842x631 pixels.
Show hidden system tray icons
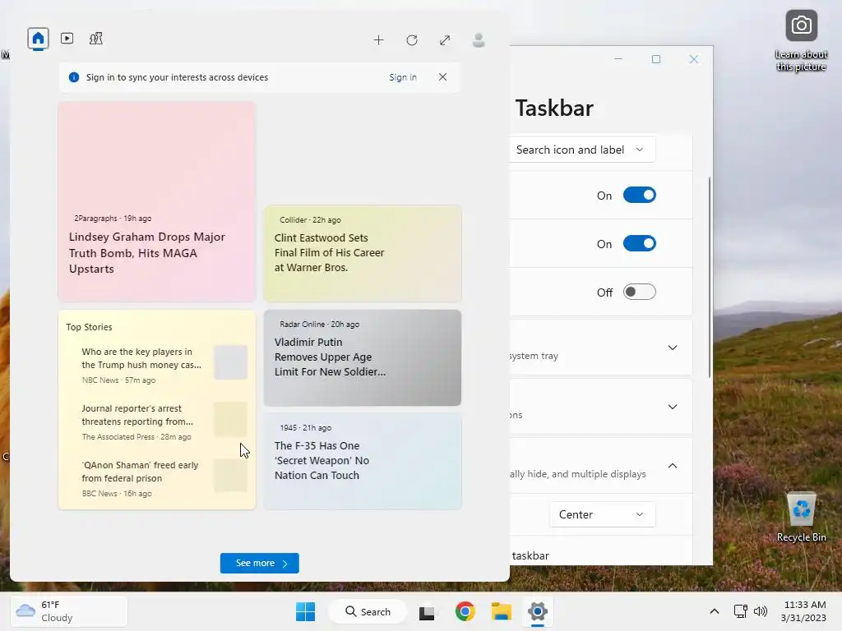tap(715, 611)
